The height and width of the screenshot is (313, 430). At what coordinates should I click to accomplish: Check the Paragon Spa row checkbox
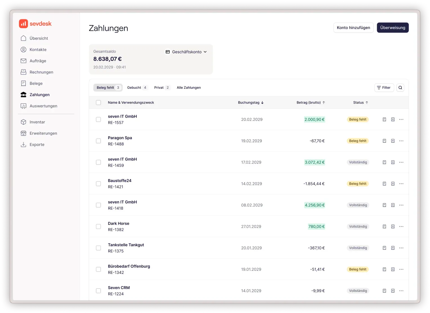98,141
